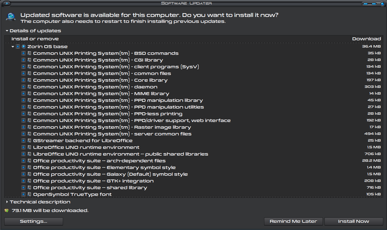Open the Settings... dialog
The image size is (387, 230).
pos(34,221)
